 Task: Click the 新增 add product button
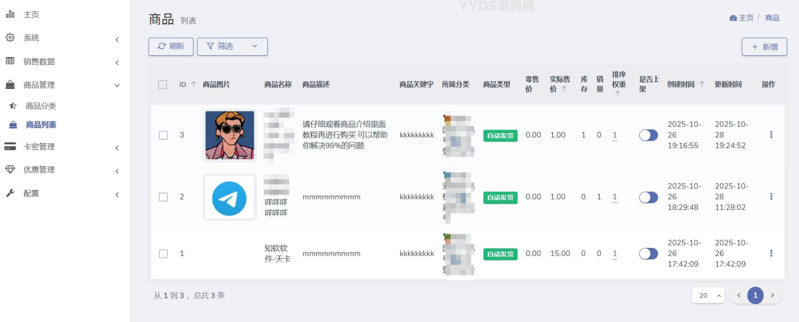point(764,47)
